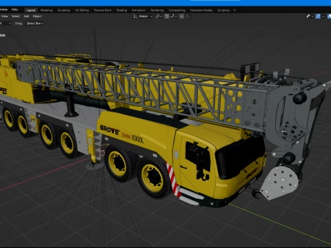Open the viewport View menu

tap(5, 17)
